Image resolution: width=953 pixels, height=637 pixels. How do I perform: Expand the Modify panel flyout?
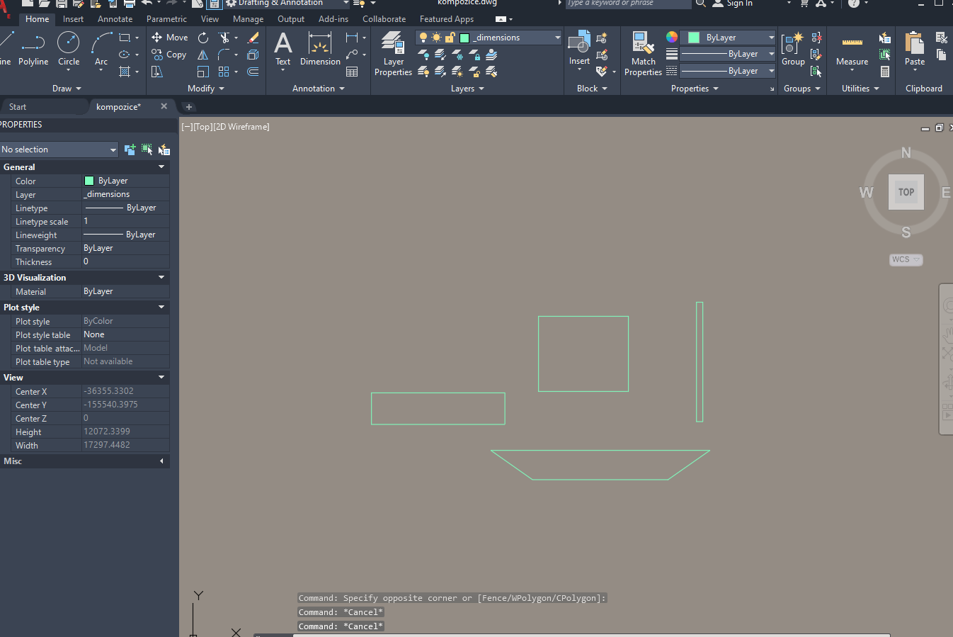pyautogui.click(x=206, y=89)
